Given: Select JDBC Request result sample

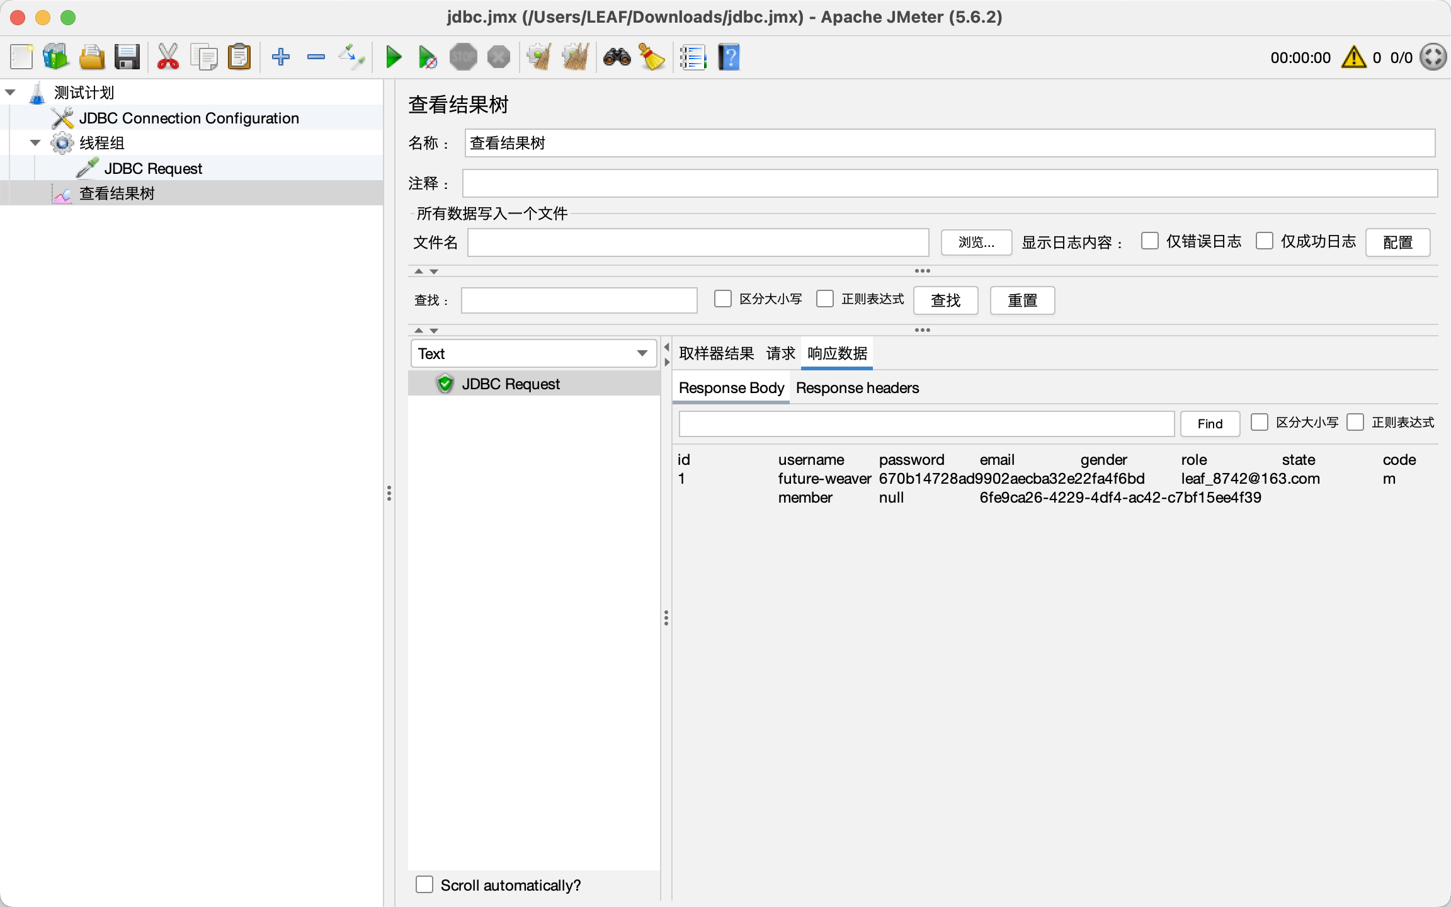Looking at the screenshot, I should (x=534, y=384).
